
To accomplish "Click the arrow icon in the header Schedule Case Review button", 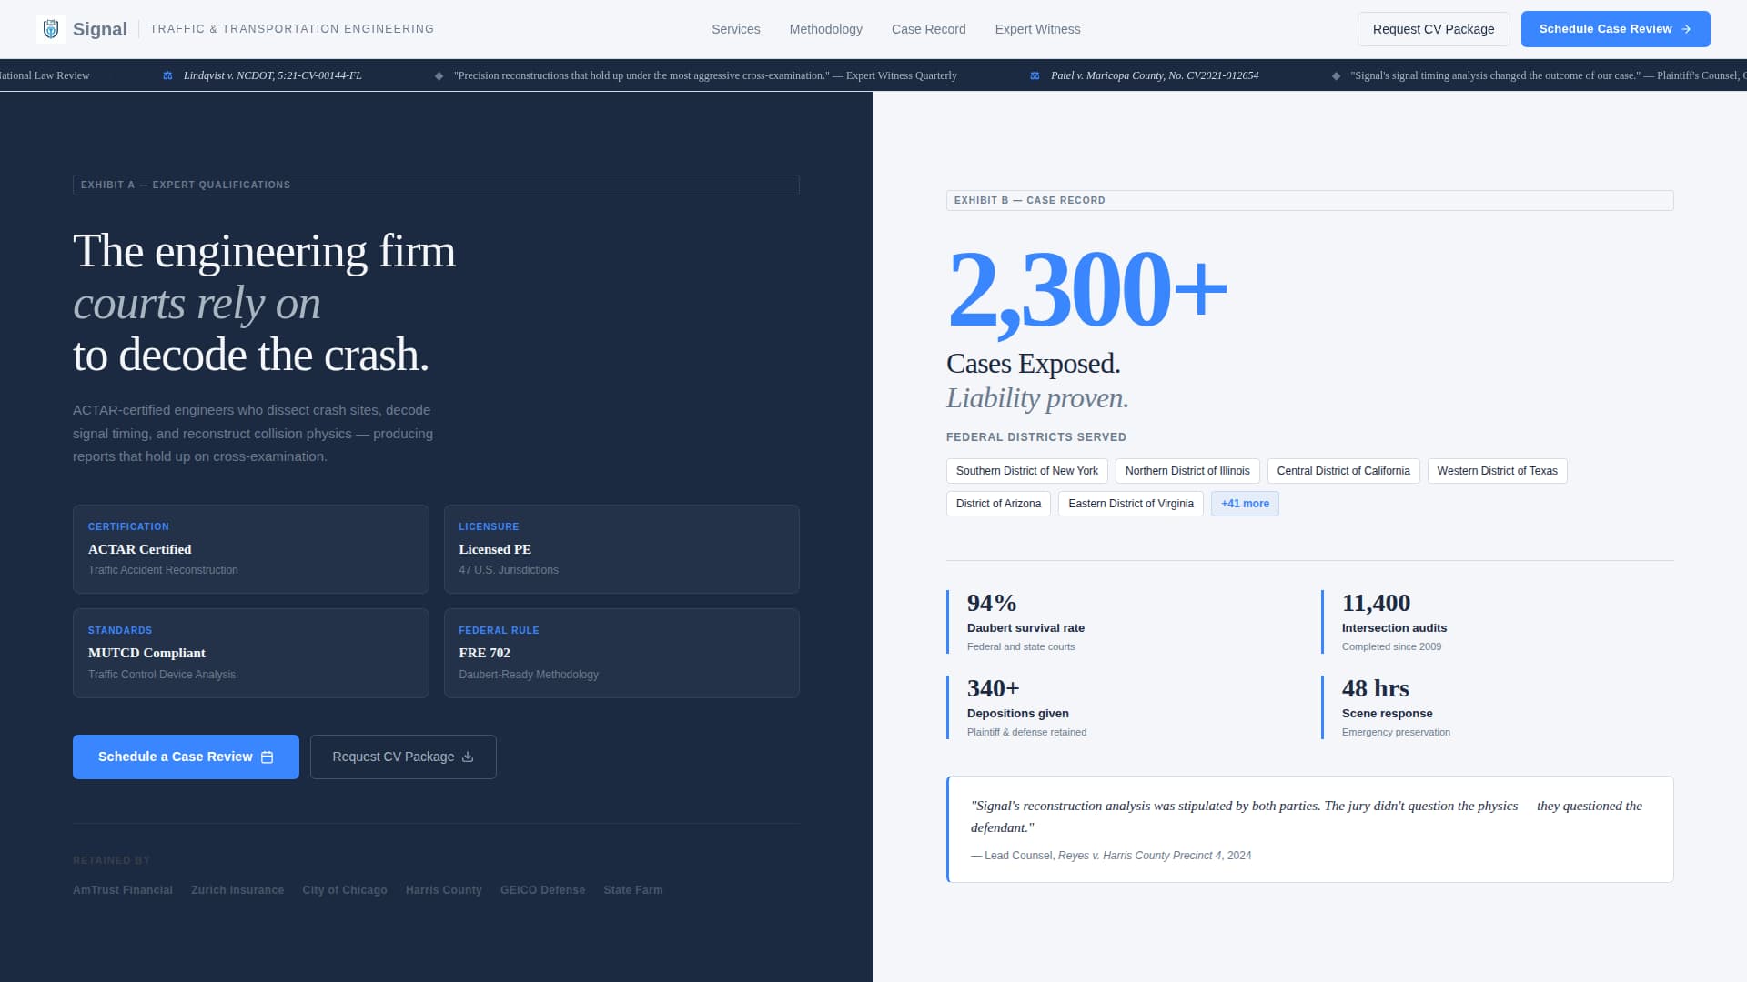I will 1686,29.
